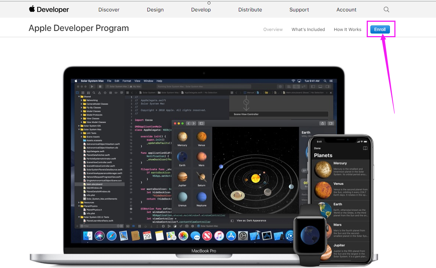The height and width of the screenshot is (268, 436).
Task: Click the blue Enroll button
Action: [x=380, y=29]
